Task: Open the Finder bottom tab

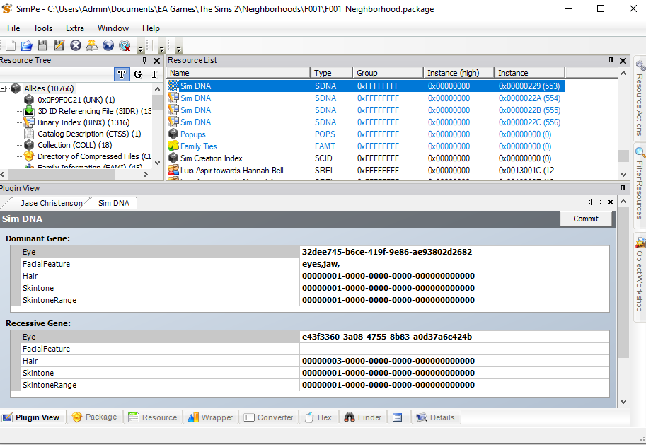Action: coord(363,417)
